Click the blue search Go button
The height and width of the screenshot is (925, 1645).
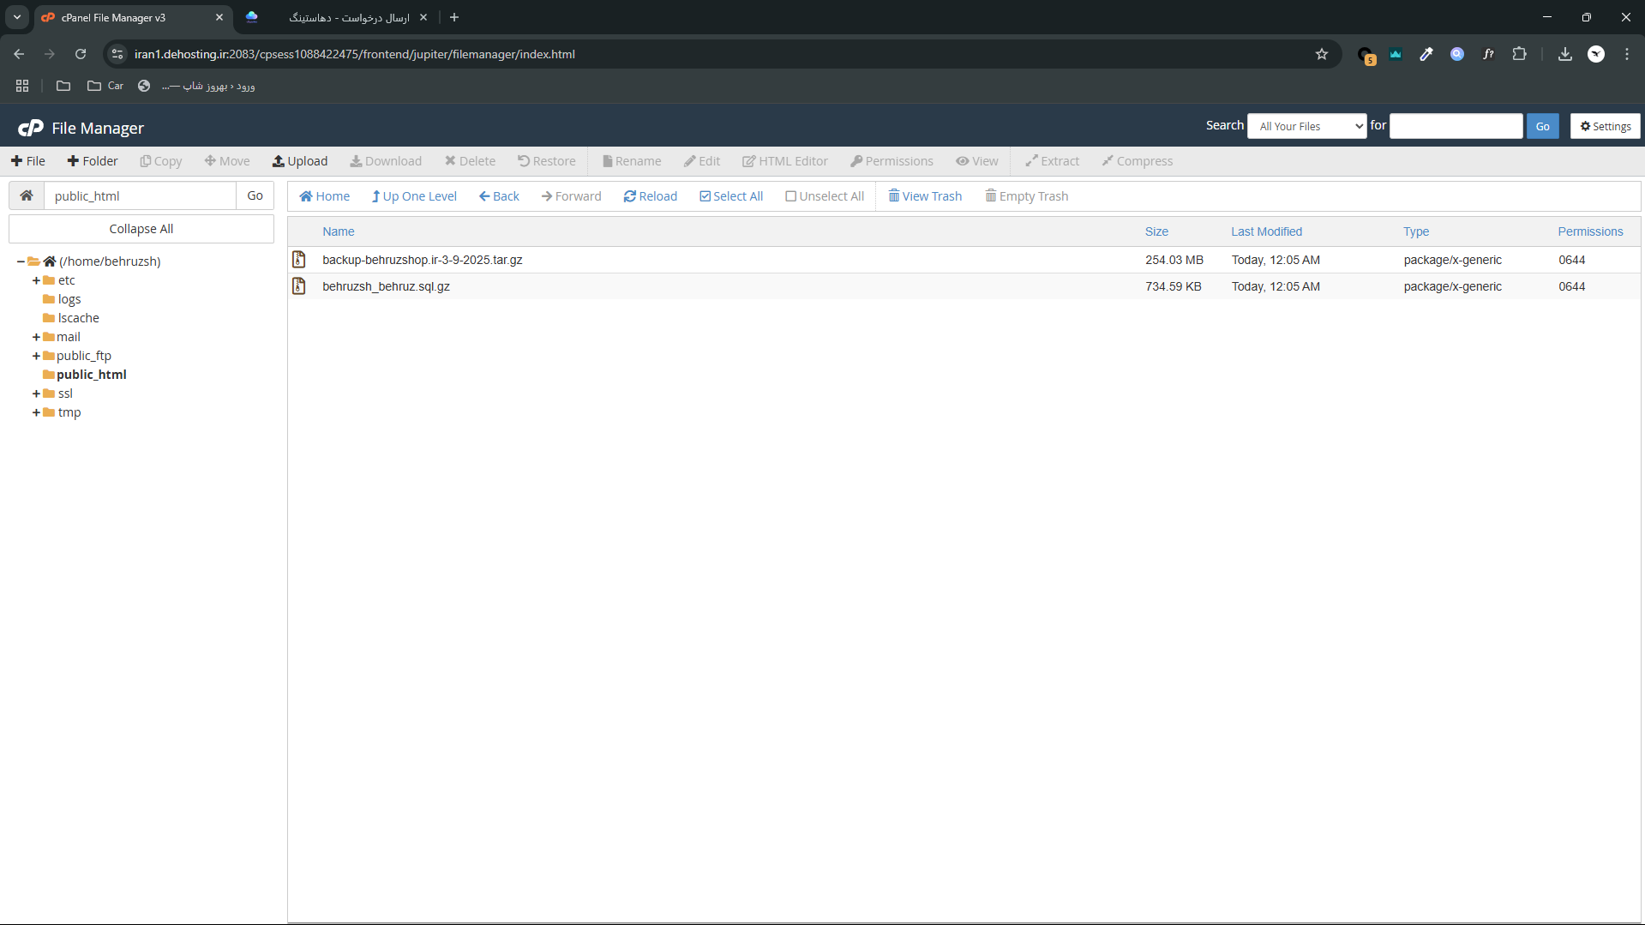click(1542, 126)
